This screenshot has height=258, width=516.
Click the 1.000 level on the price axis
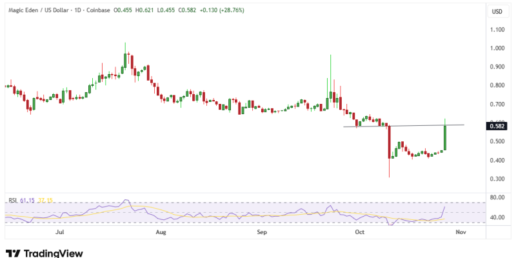pos(496,48)
